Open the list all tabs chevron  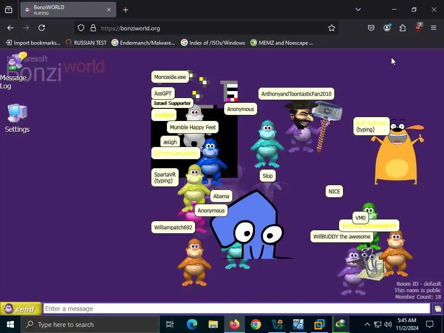(358, 10)
